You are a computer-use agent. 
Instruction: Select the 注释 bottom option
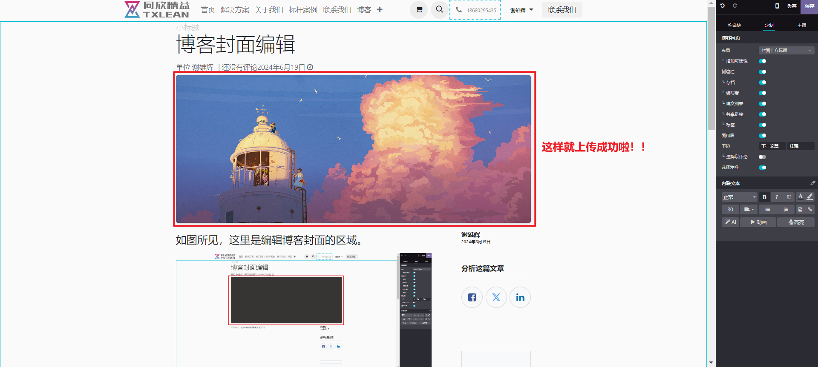tap(801, 146)
